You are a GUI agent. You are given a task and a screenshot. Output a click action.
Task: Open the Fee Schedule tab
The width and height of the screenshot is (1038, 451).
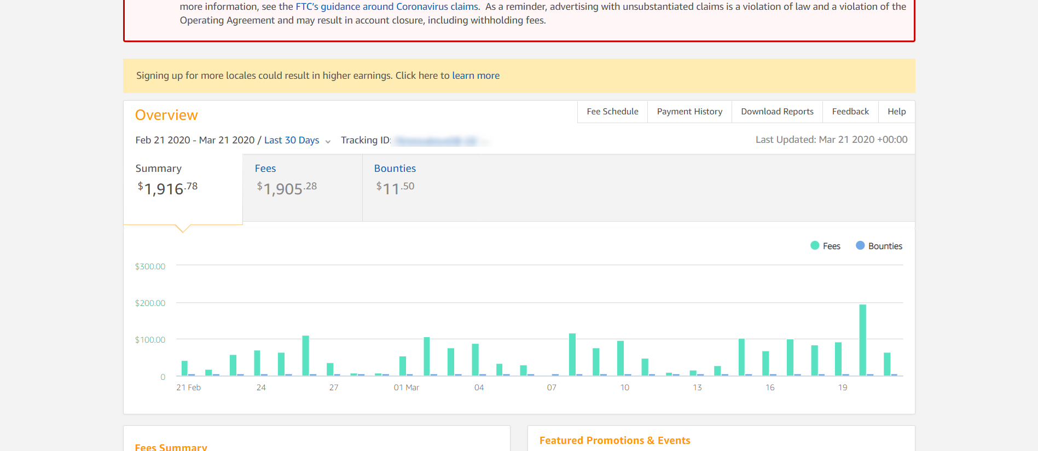[612, 112]
